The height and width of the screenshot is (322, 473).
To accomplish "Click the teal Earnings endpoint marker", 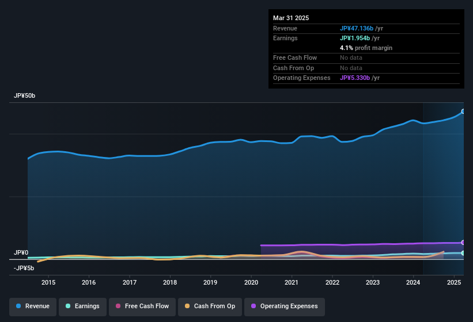I will pyautogui.click(x=463, y=253).
